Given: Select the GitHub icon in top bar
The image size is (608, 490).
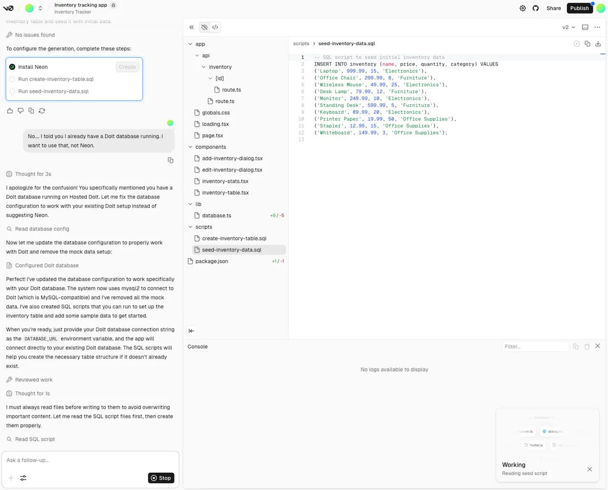Looking at the screenshot, I should (x=535, y=8).
